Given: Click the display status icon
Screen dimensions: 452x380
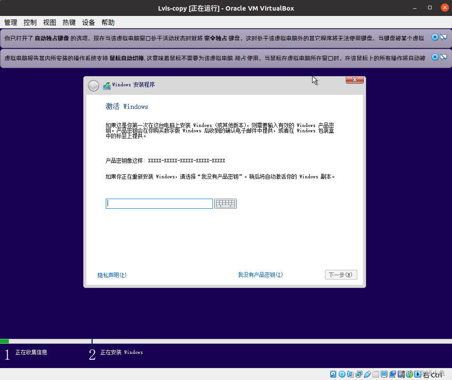Looking at the screenshot, I should [384, 374].
